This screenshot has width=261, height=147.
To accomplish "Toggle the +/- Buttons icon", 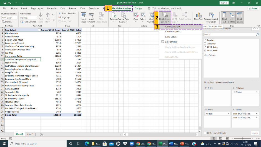I will tap(232, 17).
